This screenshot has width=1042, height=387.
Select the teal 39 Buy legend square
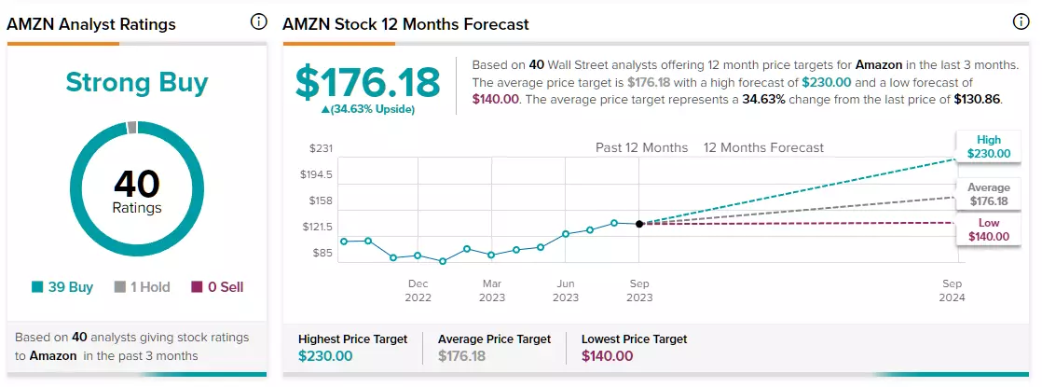point(37,287)
